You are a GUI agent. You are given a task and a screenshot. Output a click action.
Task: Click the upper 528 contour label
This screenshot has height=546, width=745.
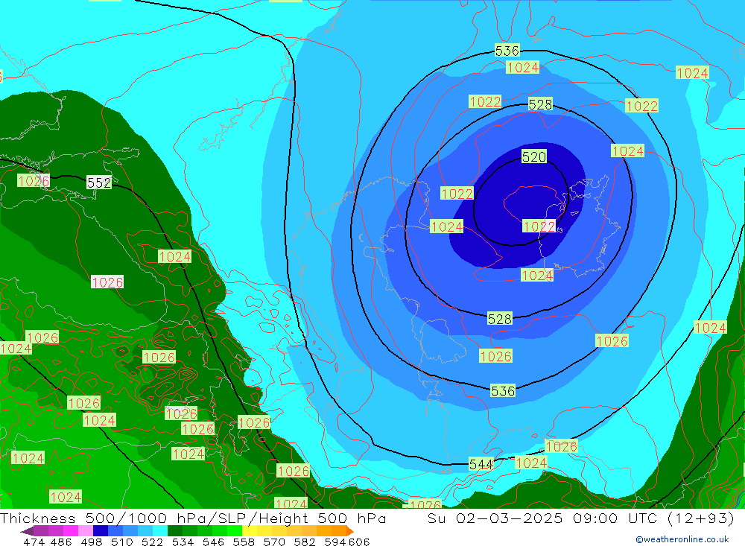pos(540,104)
